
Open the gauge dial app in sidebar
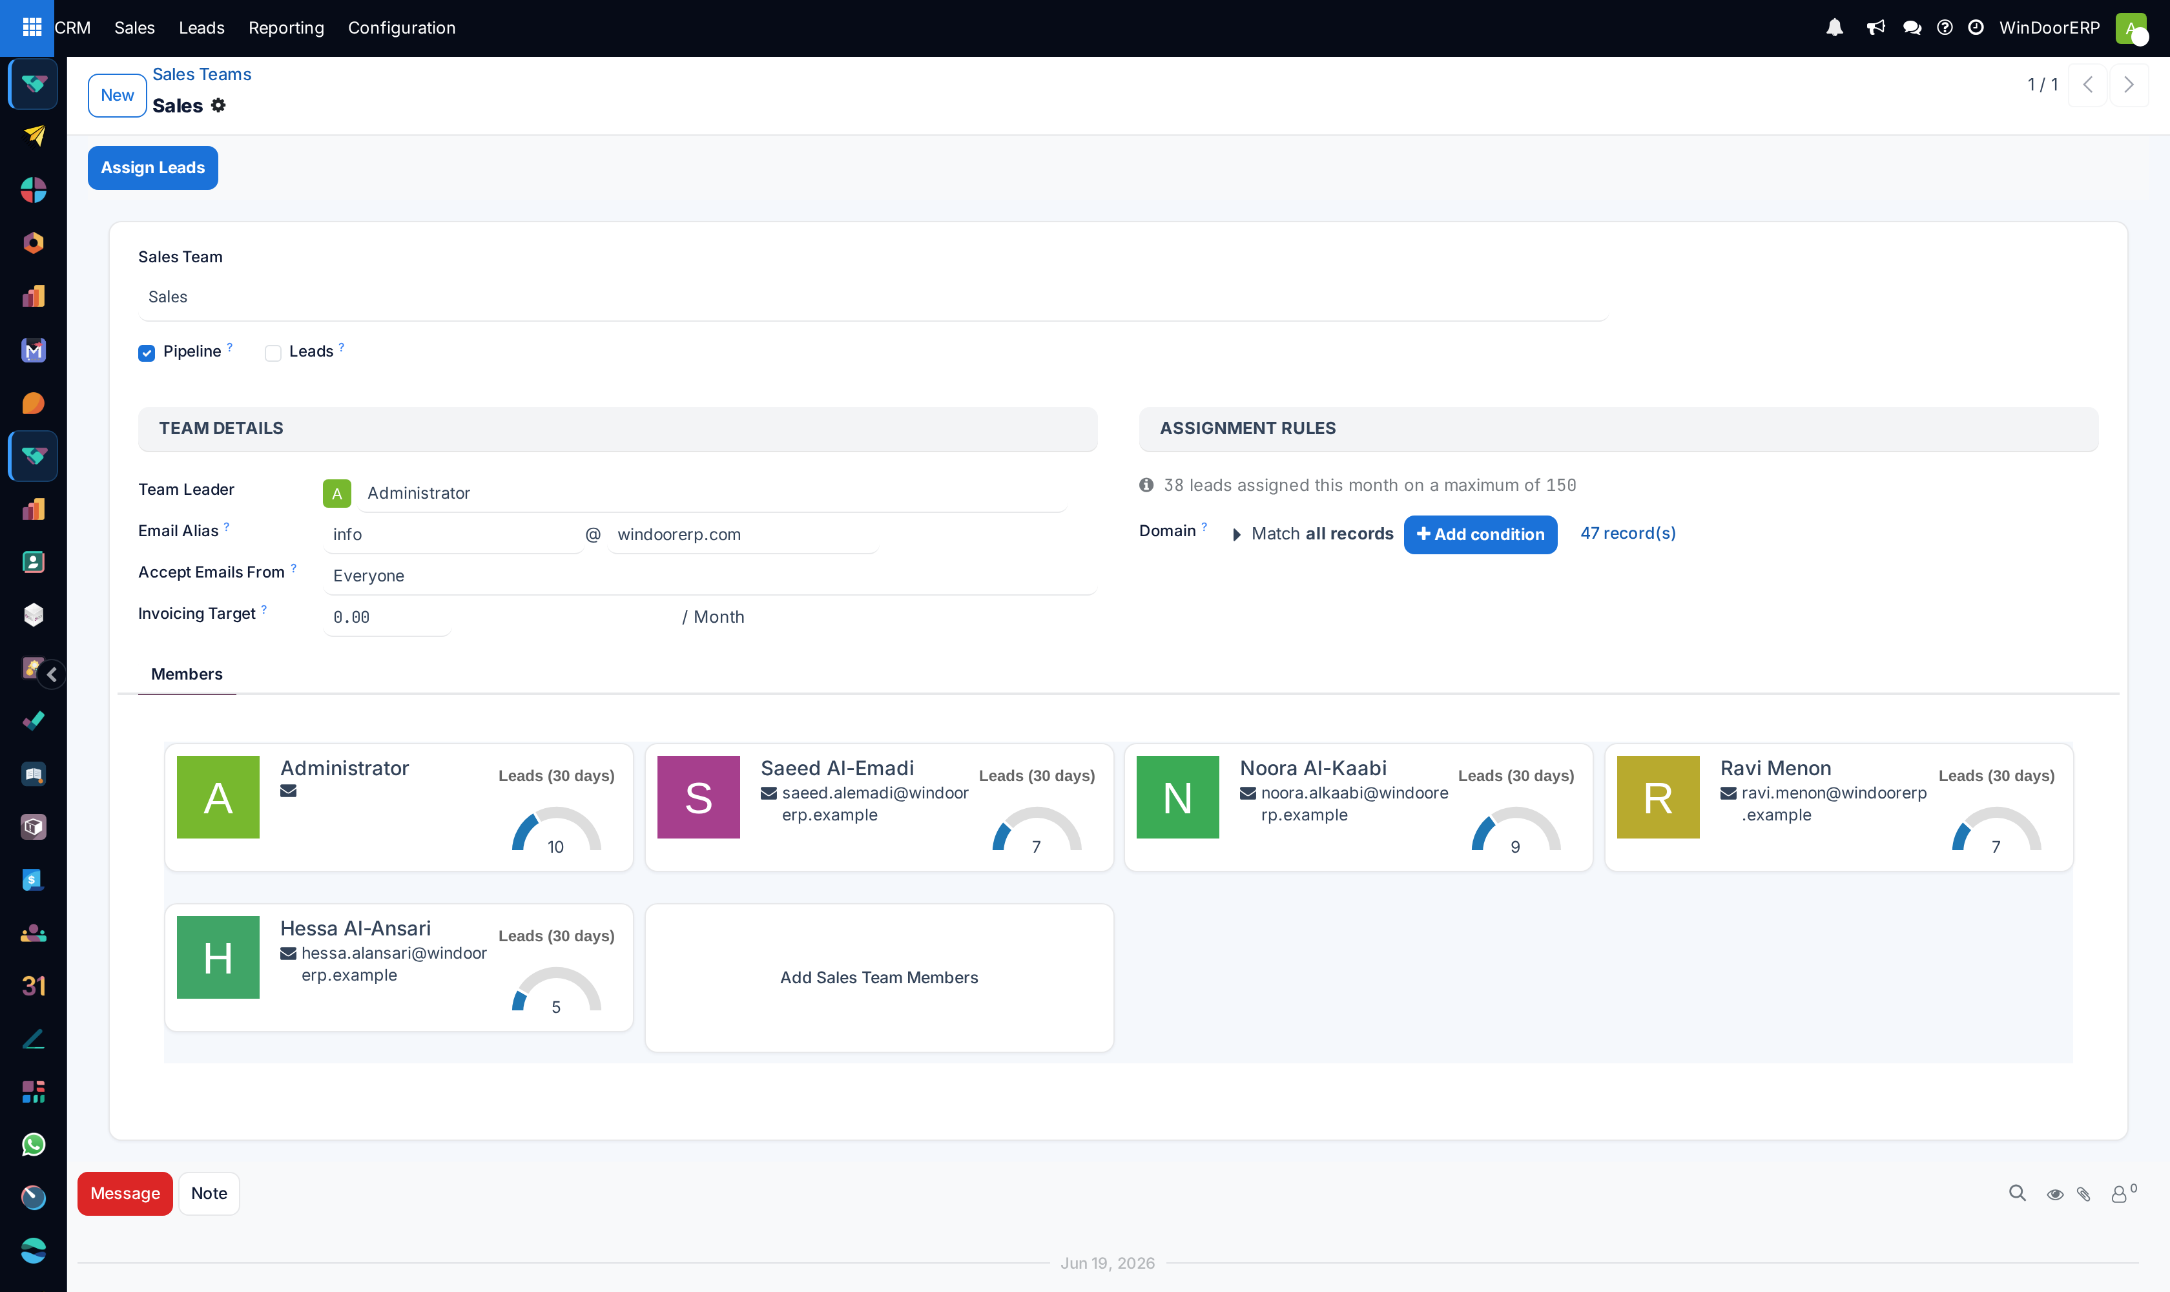pyautogui.click(x=33, y=1198)
